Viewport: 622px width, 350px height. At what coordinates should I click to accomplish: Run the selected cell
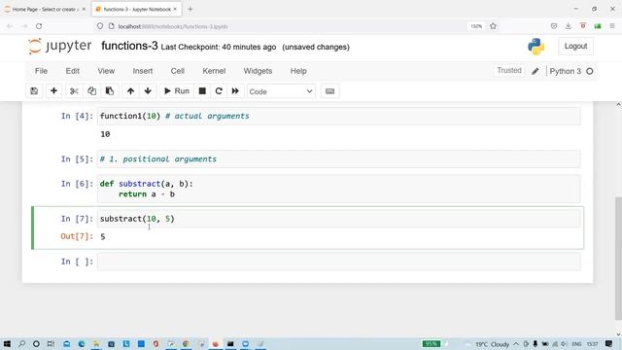(x=177, y=91)
